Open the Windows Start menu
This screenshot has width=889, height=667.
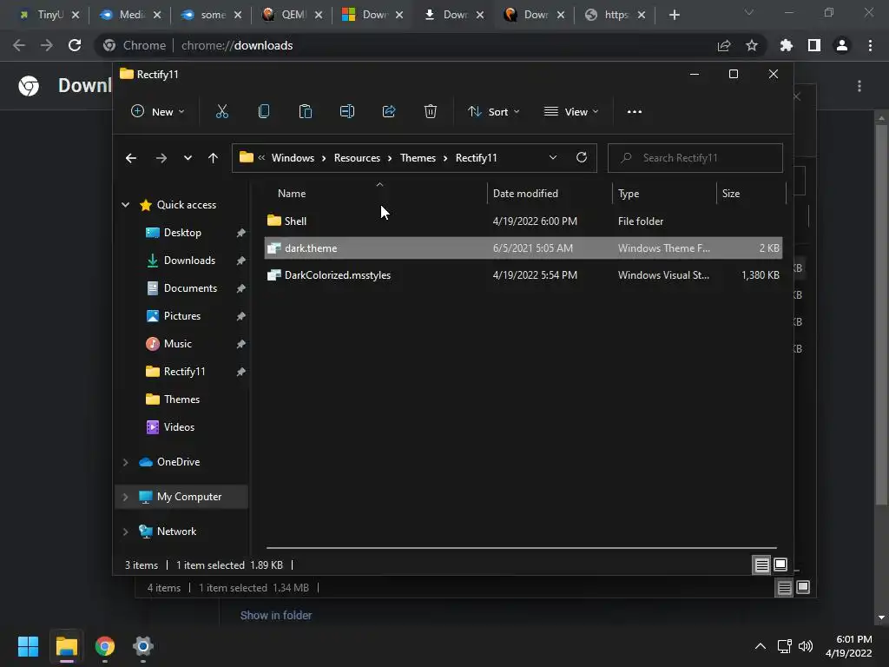click(x=28, y=646)
